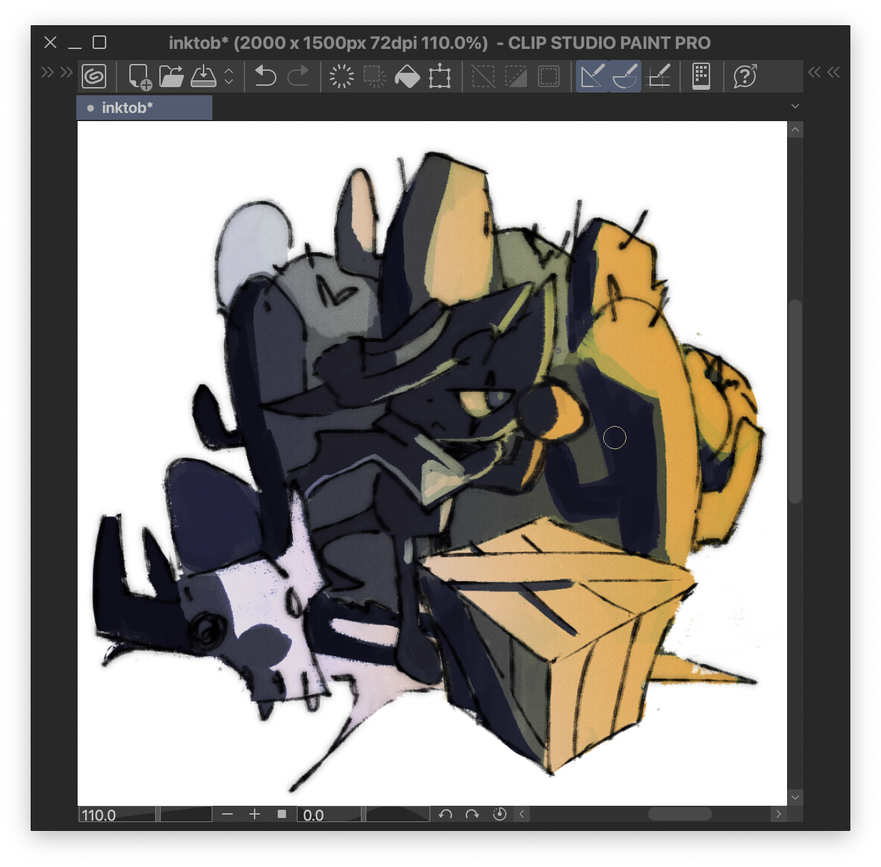Deselect the current selection
881x867 pixels.
point(483,76)
